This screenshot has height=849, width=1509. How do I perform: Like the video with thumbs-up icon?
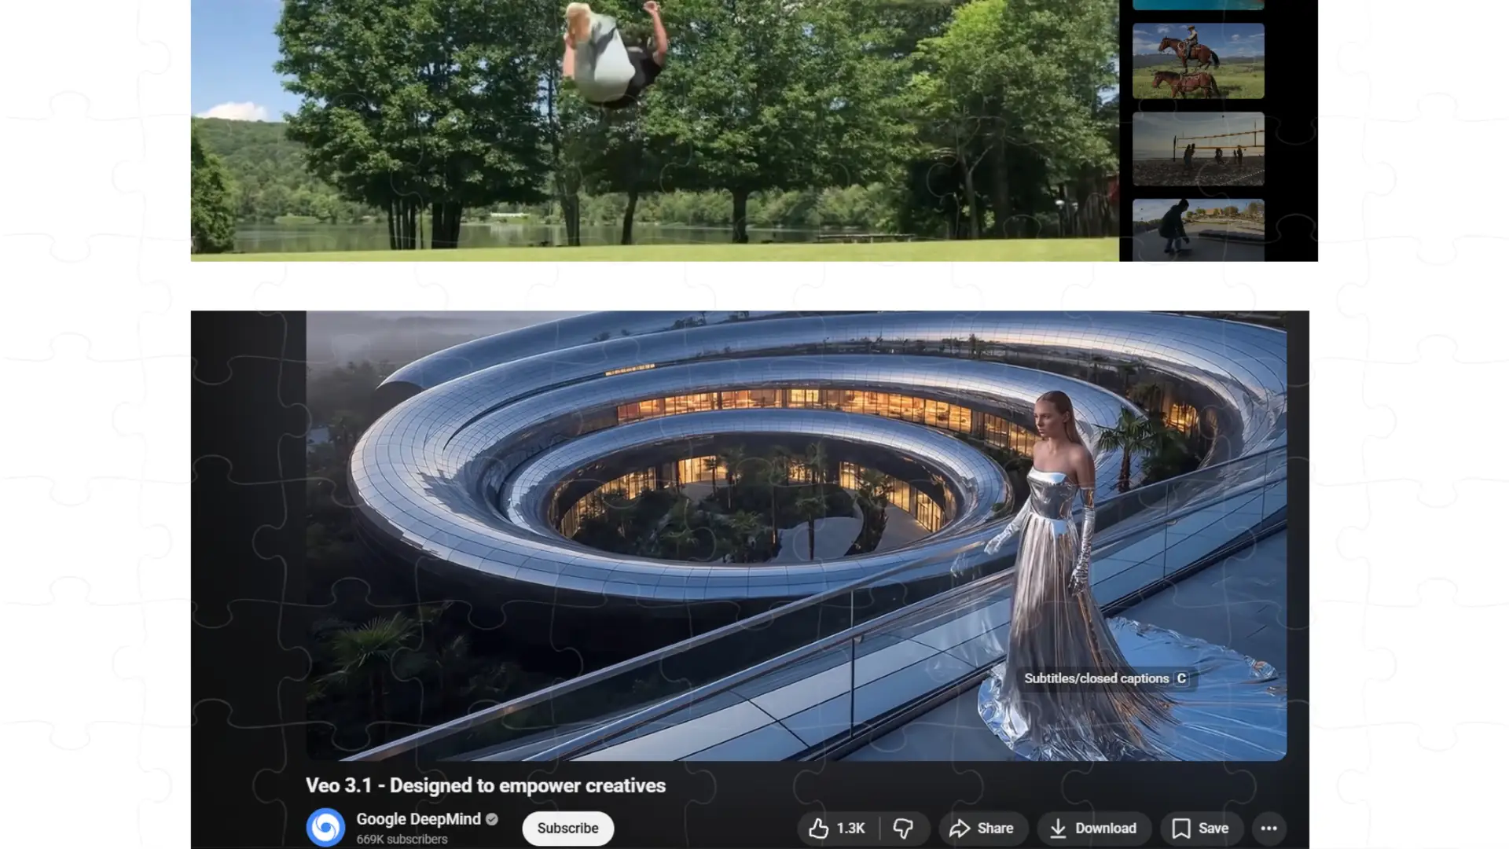pyautogui.click(x=819, y=828)
